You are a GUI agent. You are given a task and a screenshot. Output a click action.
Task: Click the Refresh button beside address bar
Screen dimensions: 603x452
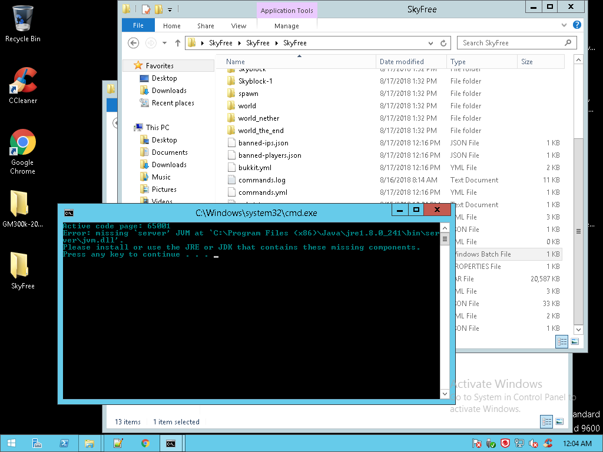coord(445,43)
